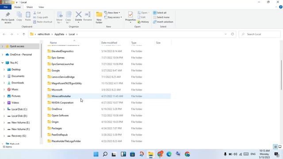Click the Delete X icon

coord(79,15)
